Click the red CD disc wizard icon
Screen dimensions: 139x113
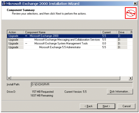131,13
